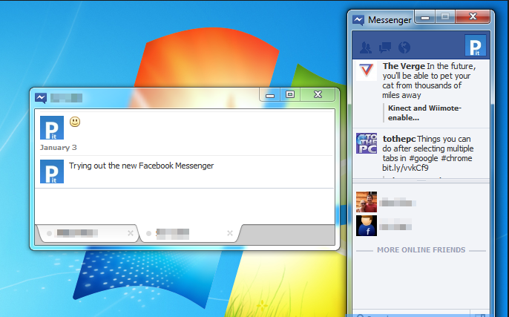Switch to the second chat tab

point(190,233)
